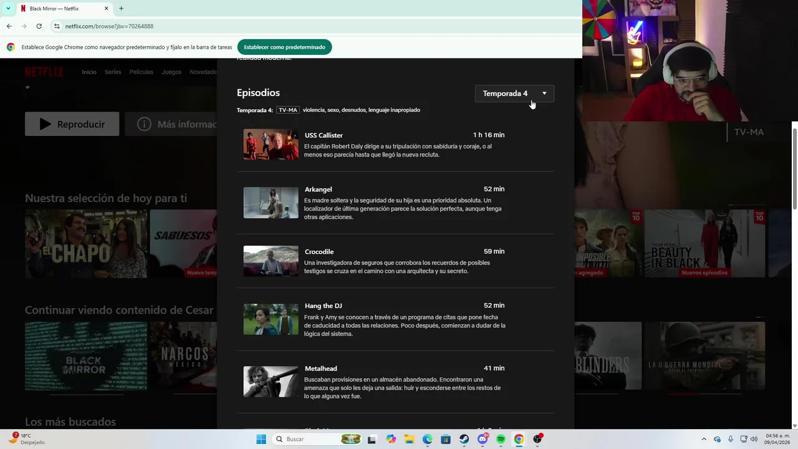This screenshot has width=798, height=449.
Task: Open Task View from taskbar
Action: 372,439
